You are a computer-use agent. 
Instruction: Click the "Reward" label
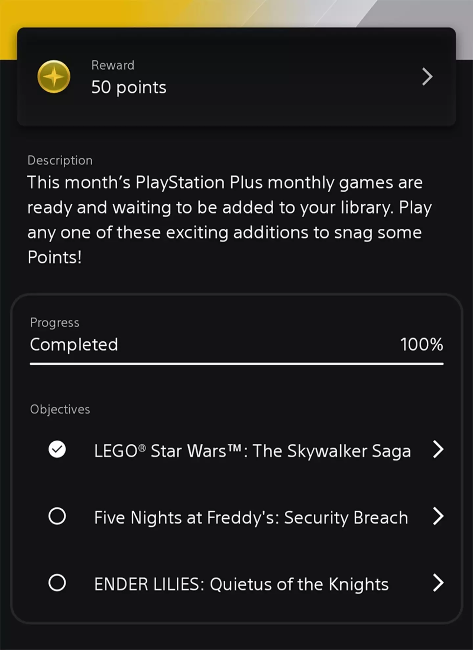(113, 65)
